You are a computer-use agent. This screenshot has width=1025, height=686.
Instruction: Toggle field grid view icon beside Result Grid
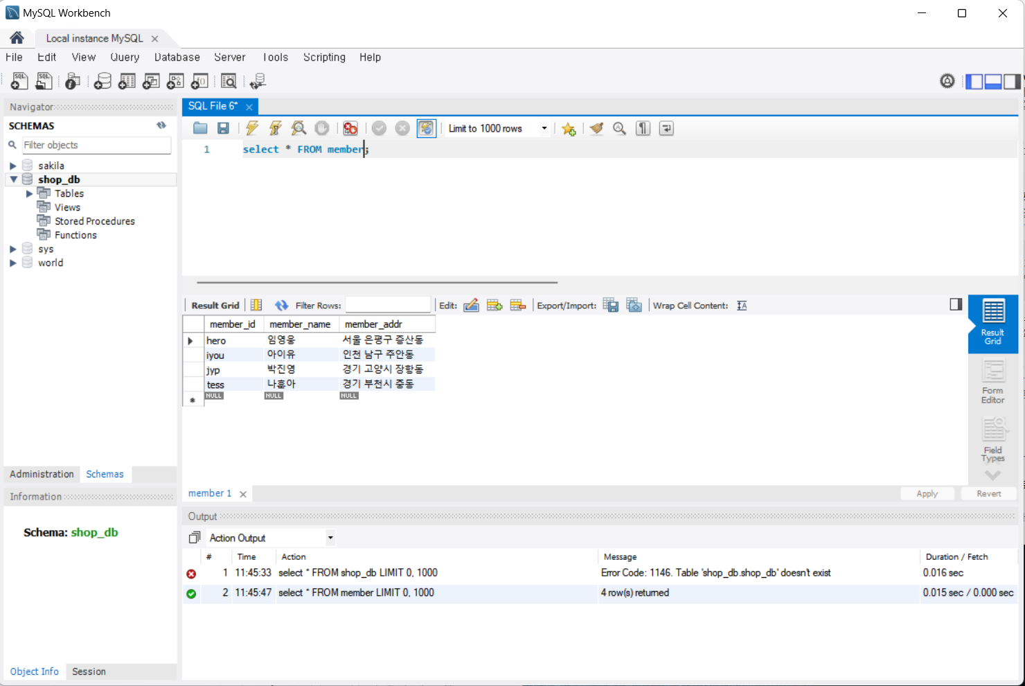coord(256,306)
